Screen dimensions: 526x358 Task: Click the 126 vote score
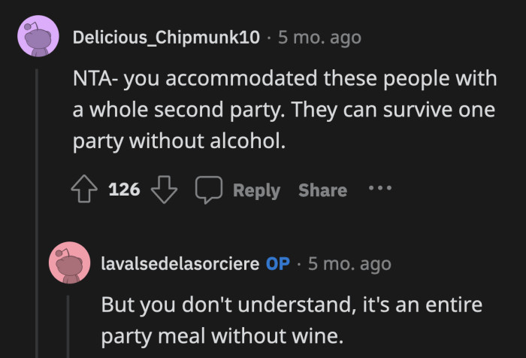click(x=124, y=190)
